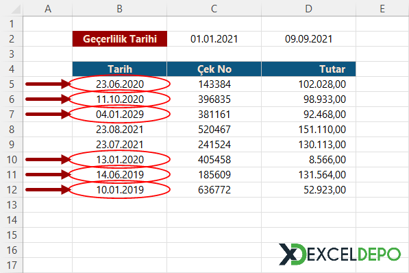Click the date cell 04.01.2029
409x273 pixels.
pyautogui.click(x=120, y=115)
